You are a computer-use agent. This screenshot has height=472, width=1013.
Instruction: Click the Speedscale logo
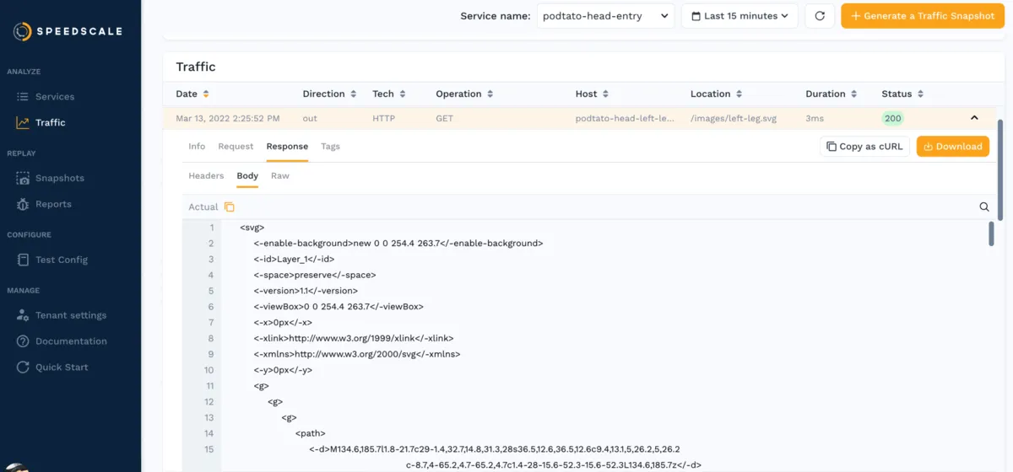(x=68, y=31)
